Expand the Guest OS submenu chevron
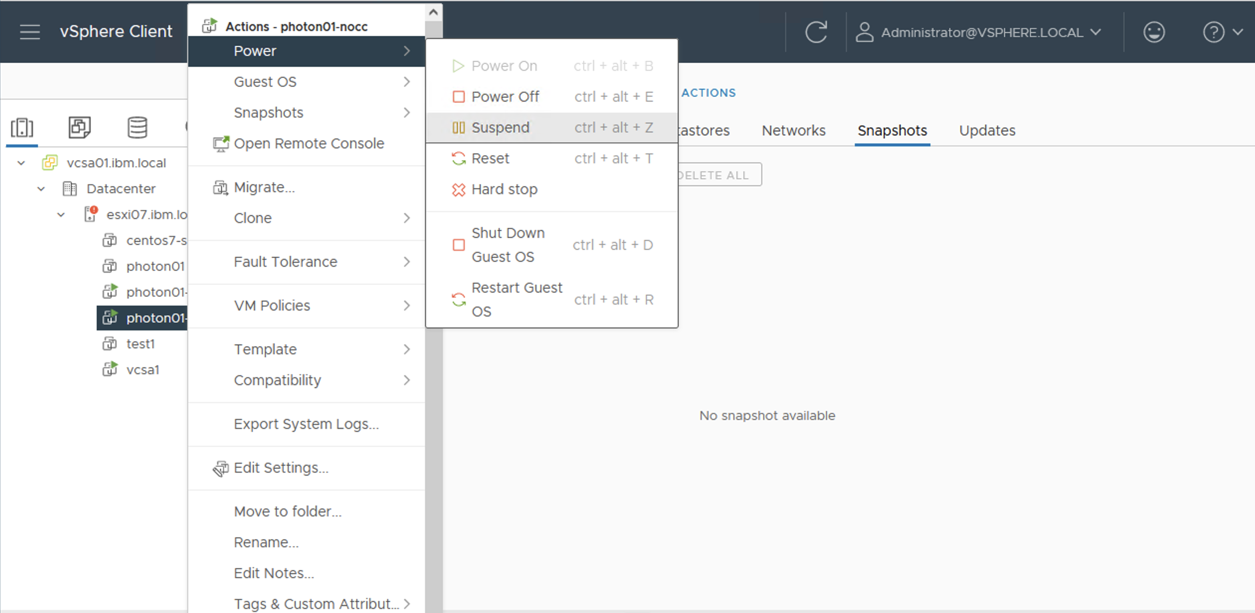 pyautogui.click(x=408, y=81)
